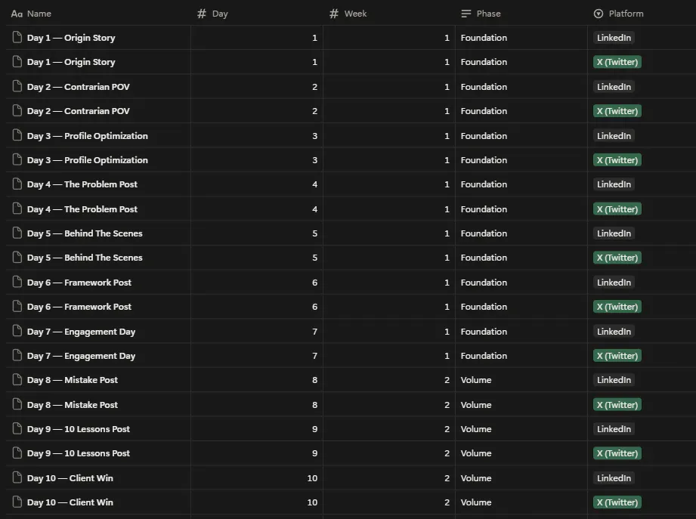Open 'Day 7 — Engagement Day' title in LinkedIn row
This screenshot has width=696, height=519.
coord(81,332)
